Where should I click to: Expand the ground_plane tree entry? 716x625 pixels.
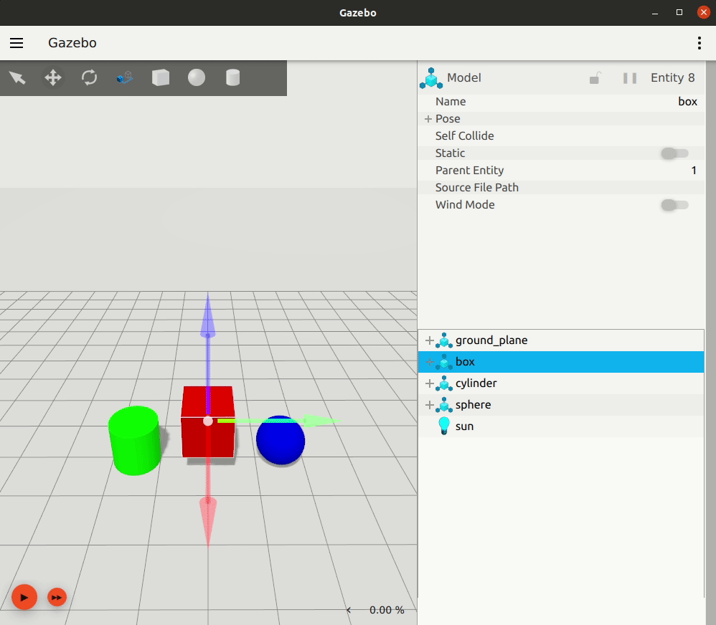[x=429, y=340]
